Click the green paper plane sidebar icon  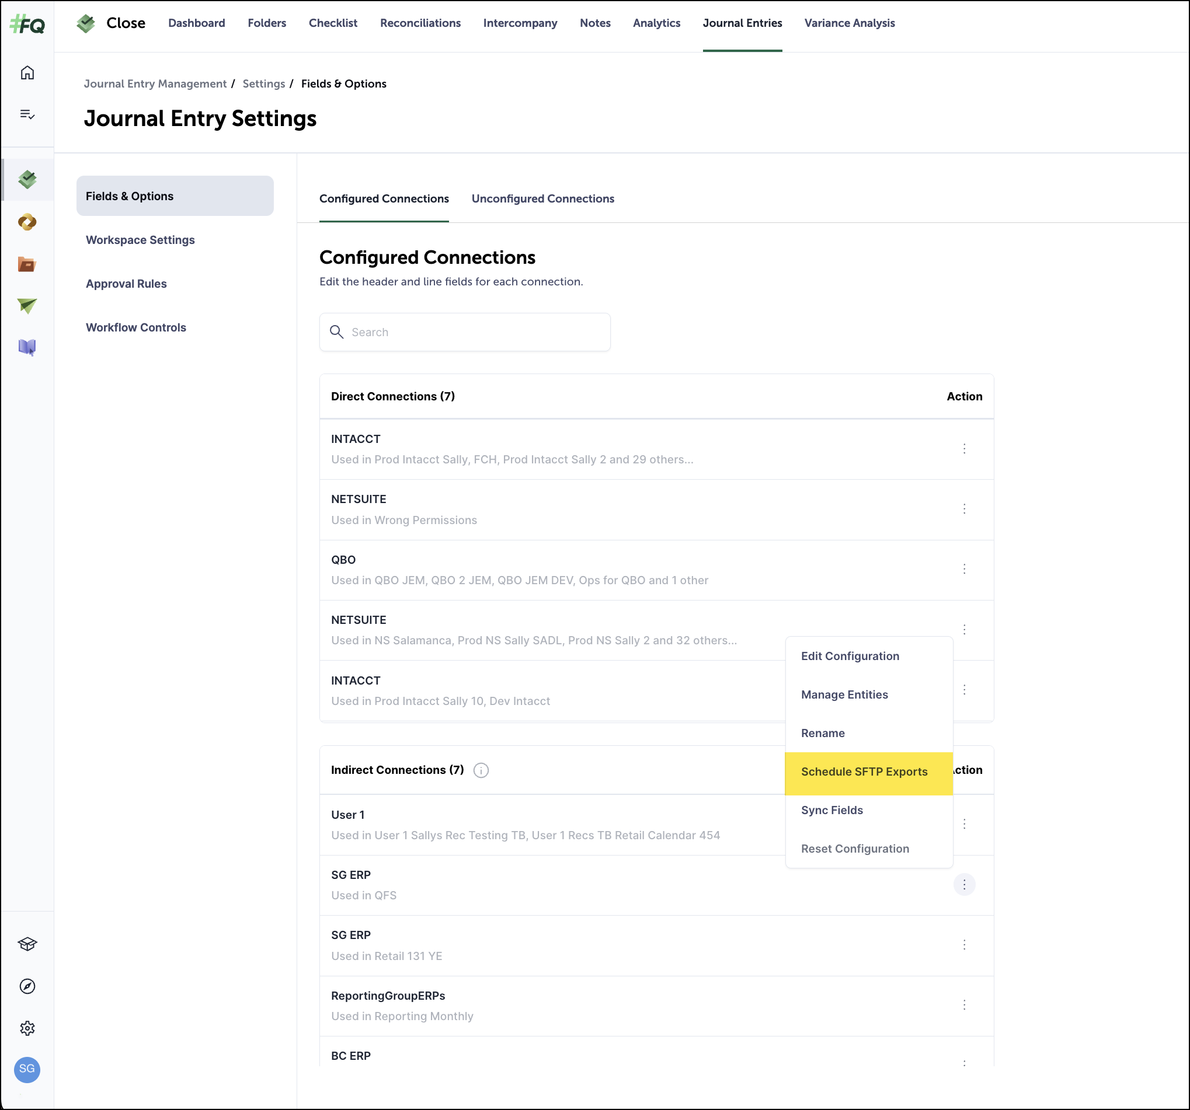pos(27,306)
